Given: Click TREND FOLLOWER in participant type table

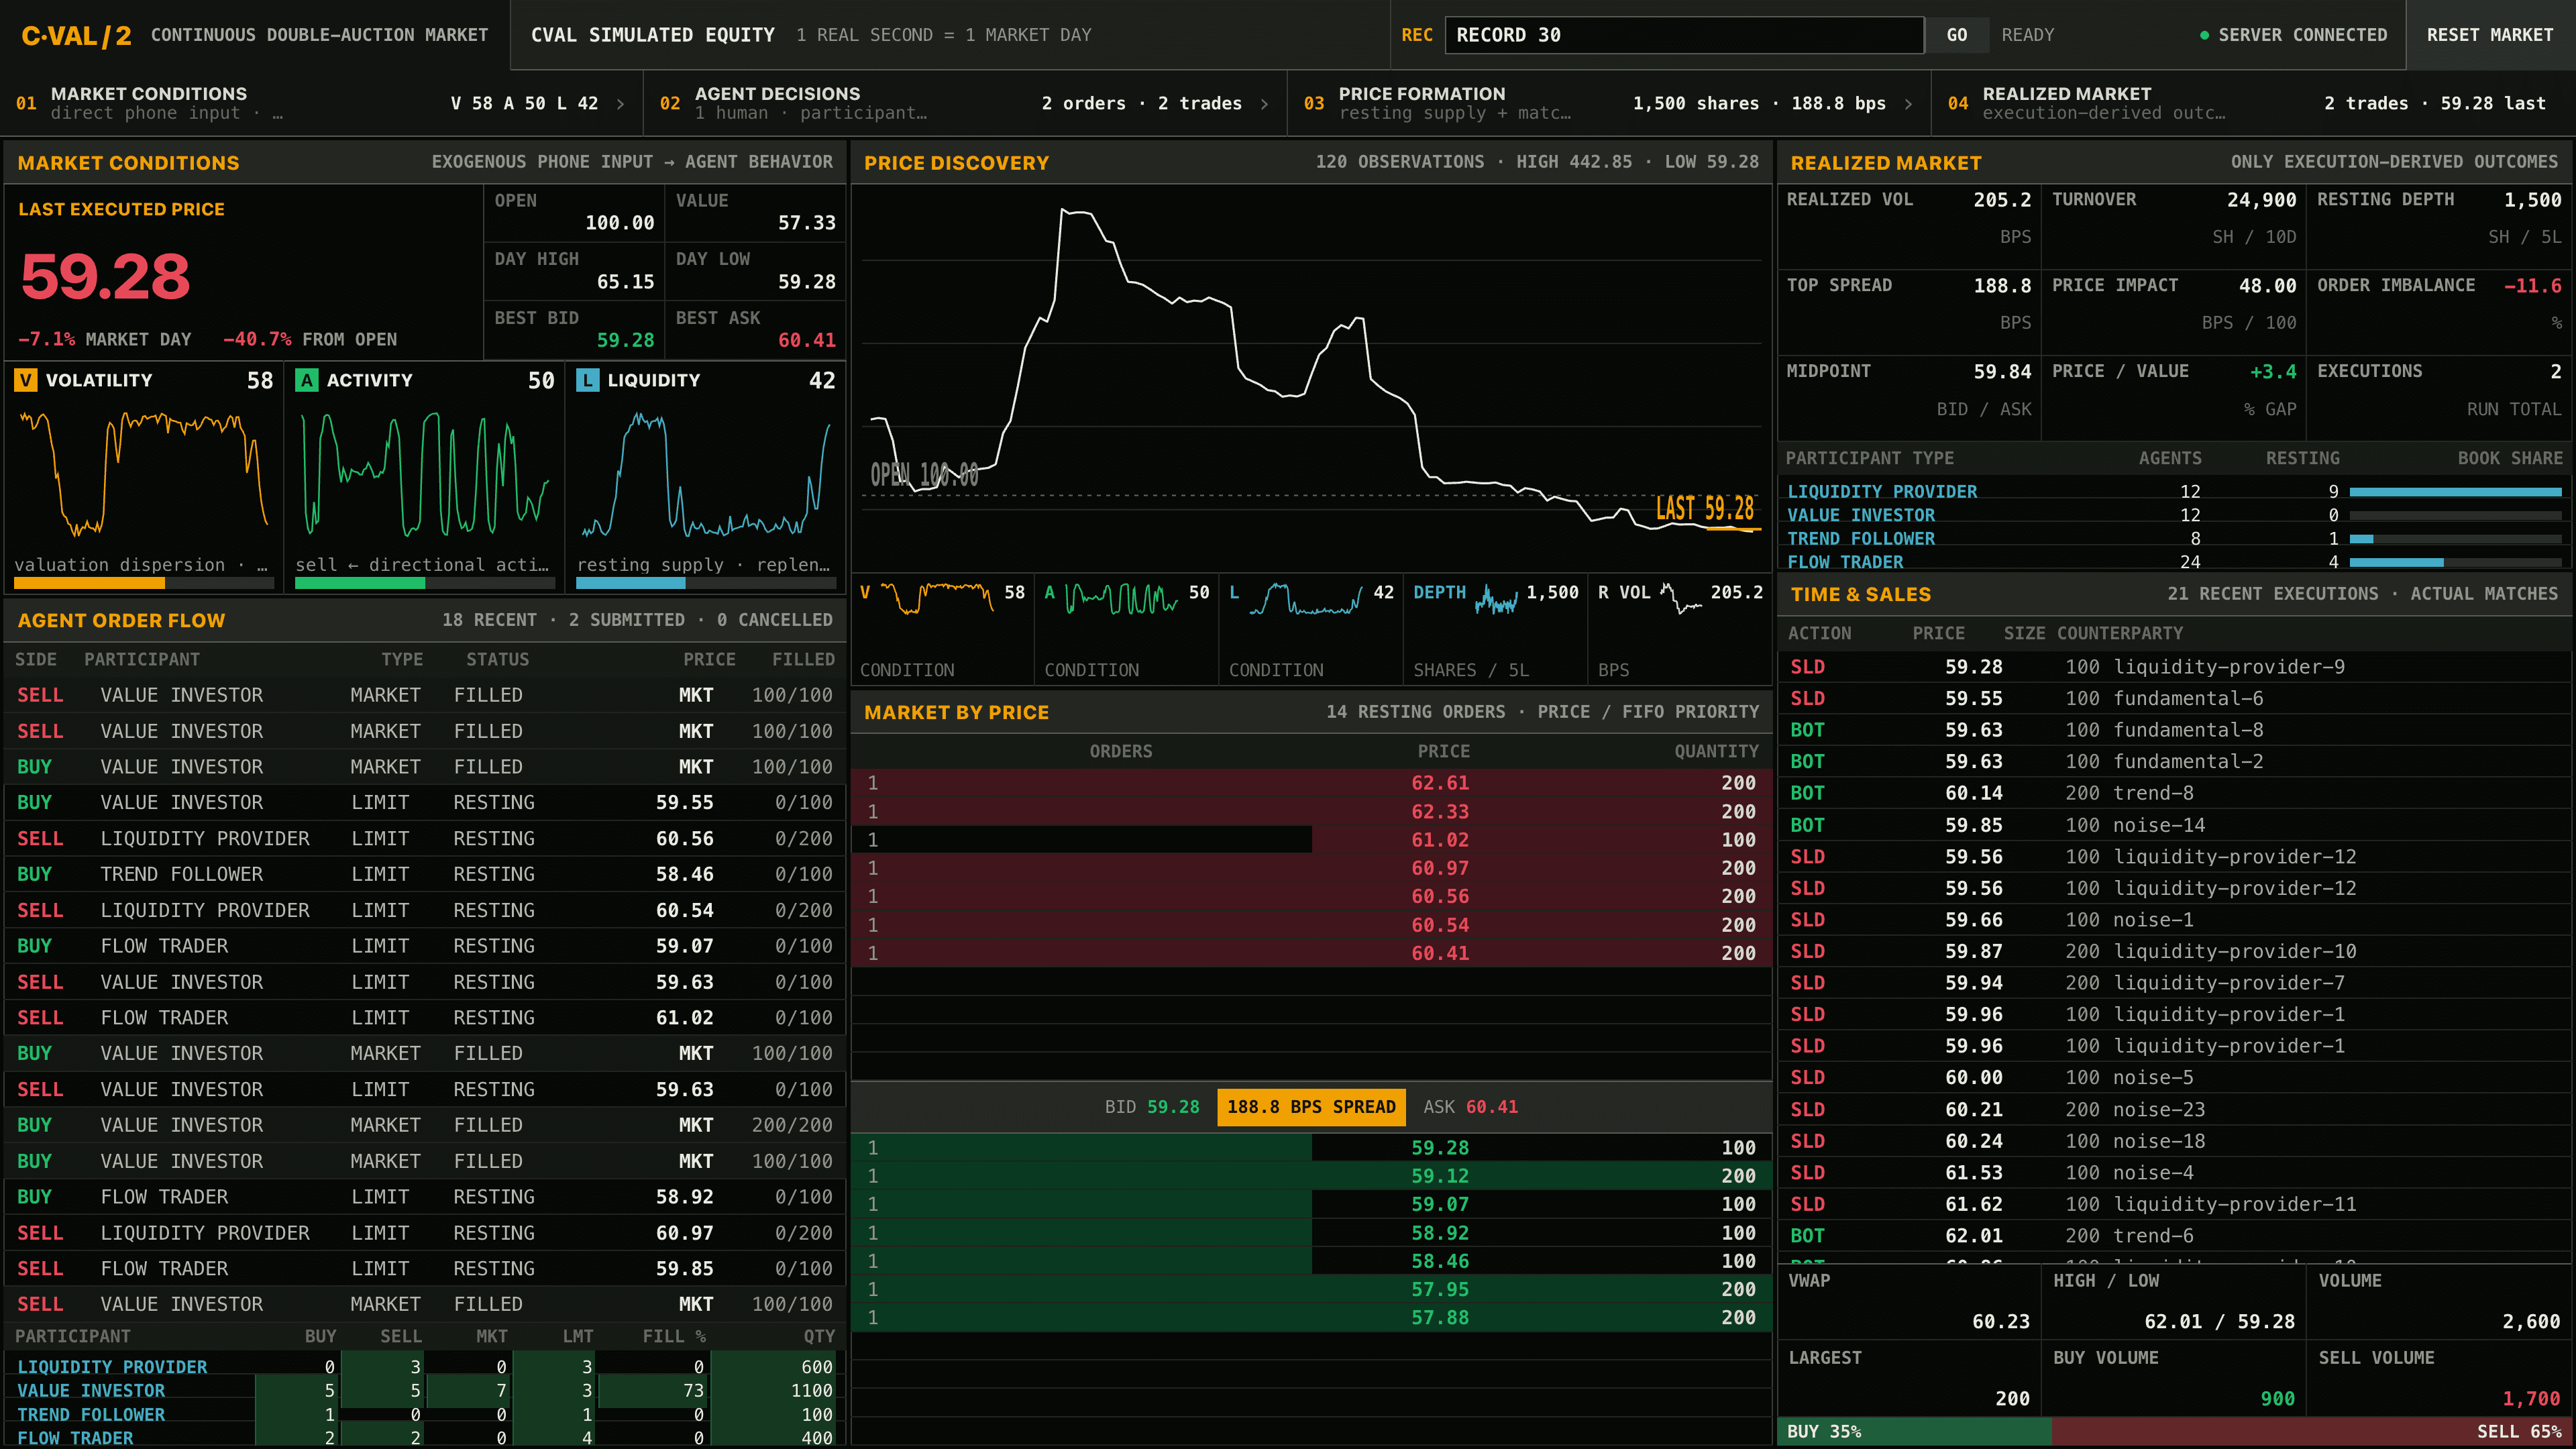Looking at the screenshot, I should click(x=1861, y=539).
